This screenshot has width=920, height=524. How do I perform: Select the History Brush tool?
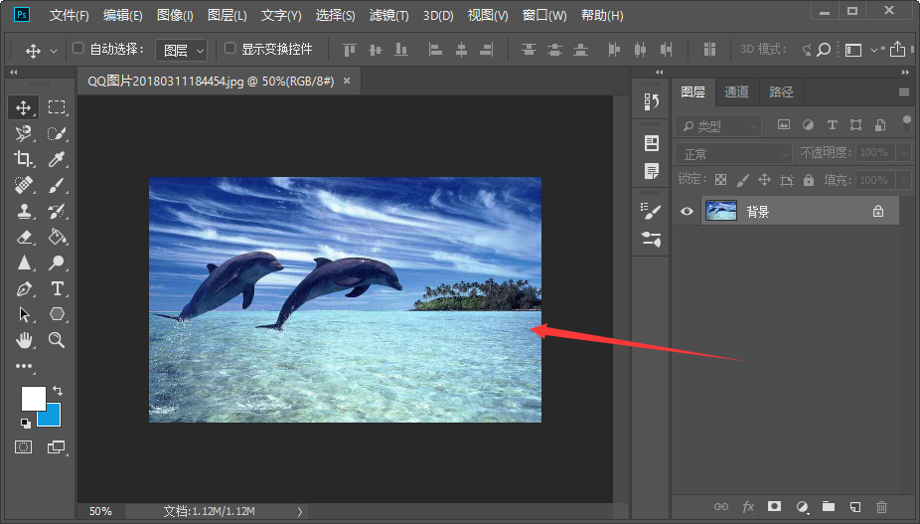click(x=57, y=211)
